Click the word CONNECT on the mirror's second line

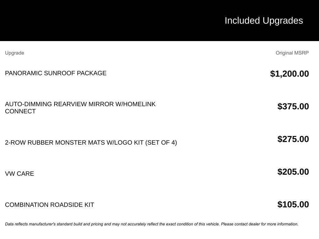pos(20,111)
